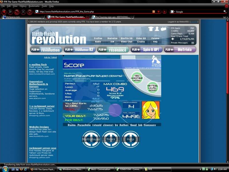Stop loading with the X toolbar icon

point(23,12)
